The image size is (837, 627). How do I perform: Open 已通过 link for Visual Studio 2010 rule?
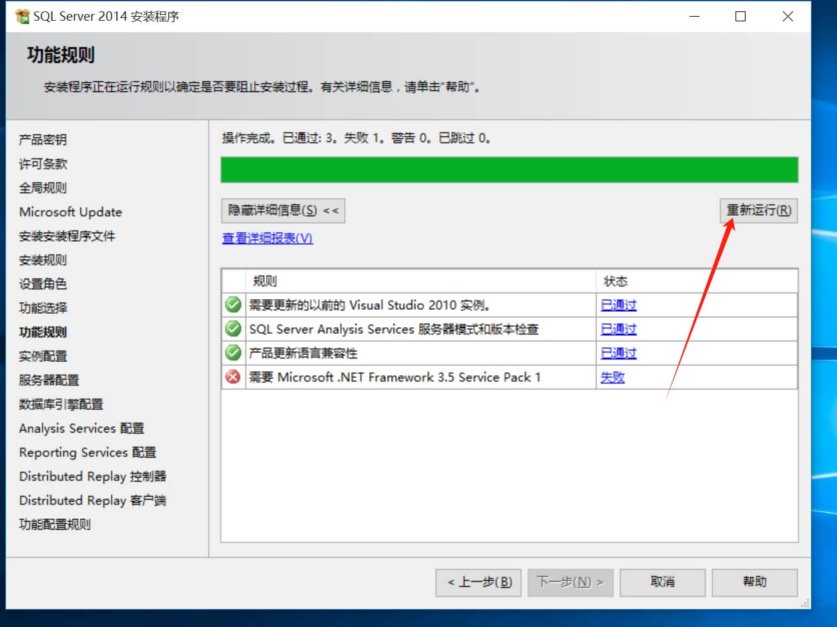point(618,305)
